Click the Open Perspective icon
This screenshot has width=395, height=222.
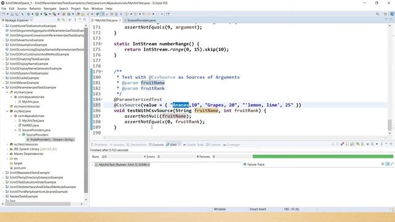pyautogui.click(x=385, y=14)
